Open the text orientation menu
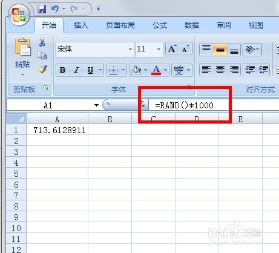Screen dimensions: 279x253 [x=252, y=49]
